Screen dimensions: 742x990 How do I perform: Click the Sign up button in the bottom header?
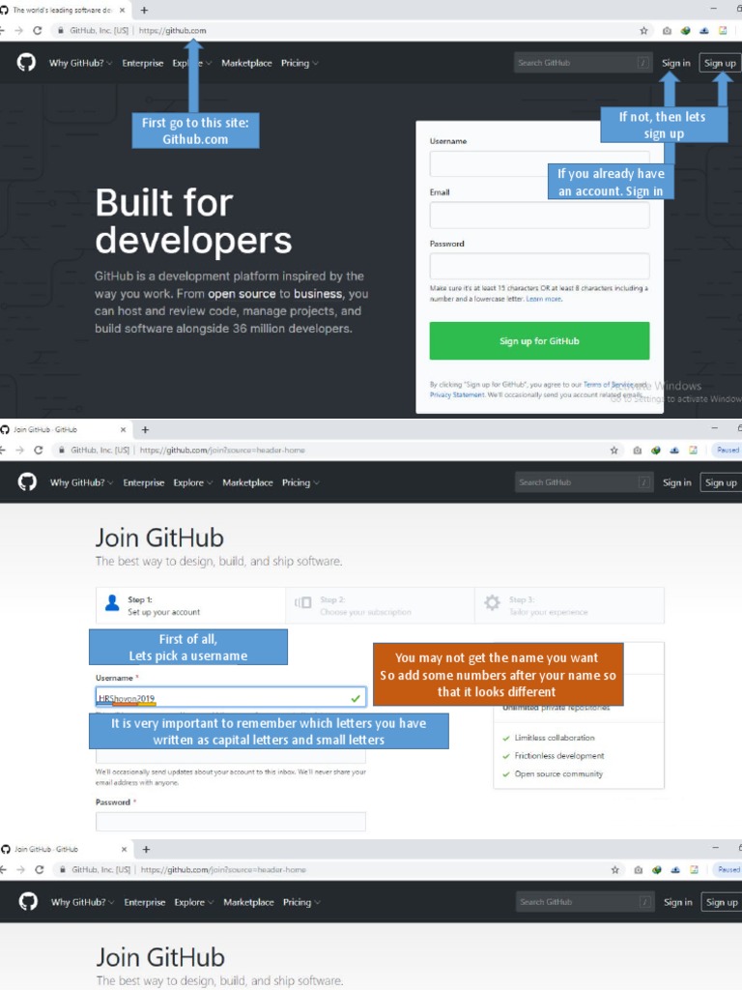pyautogui.click(x=722, y=902)
